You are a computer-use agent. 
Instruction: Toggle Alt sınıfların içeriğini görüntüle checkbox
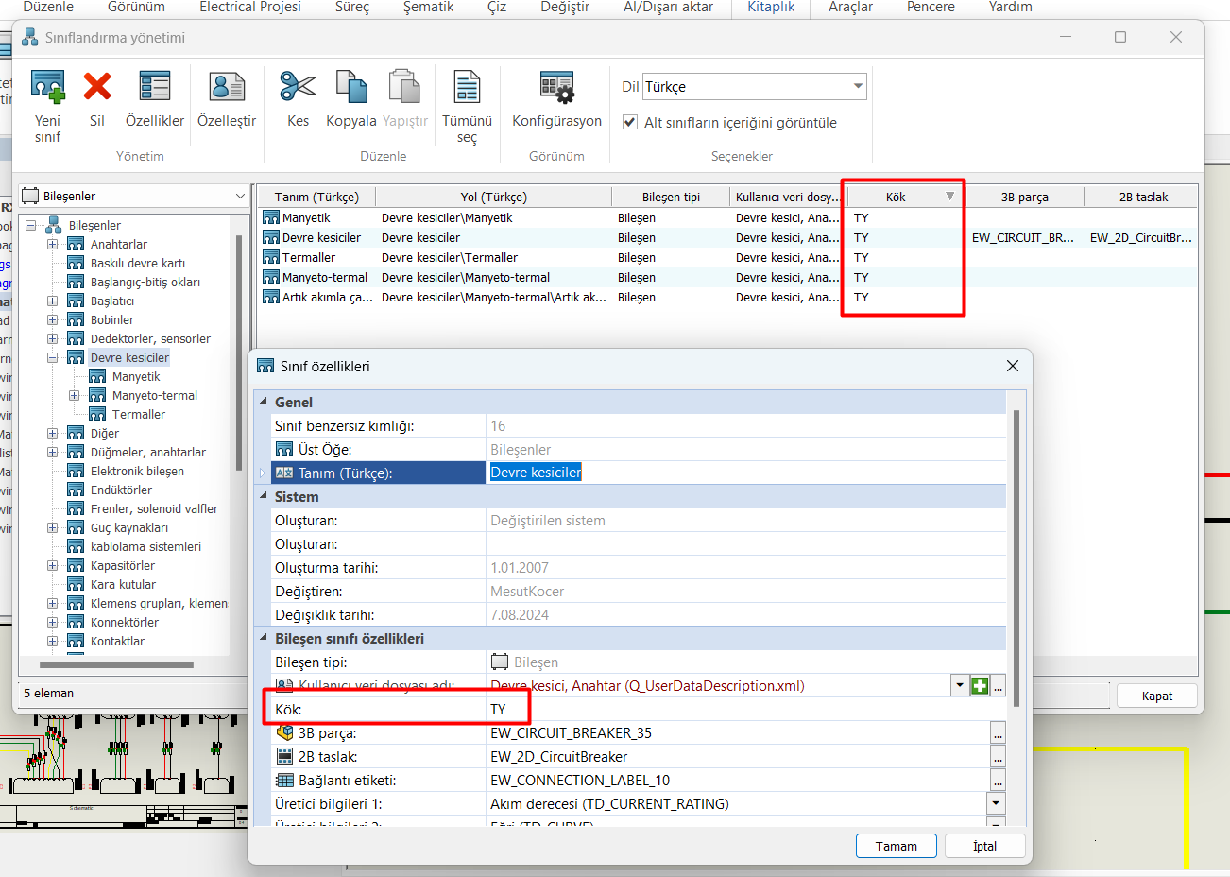tap(630, 122)
